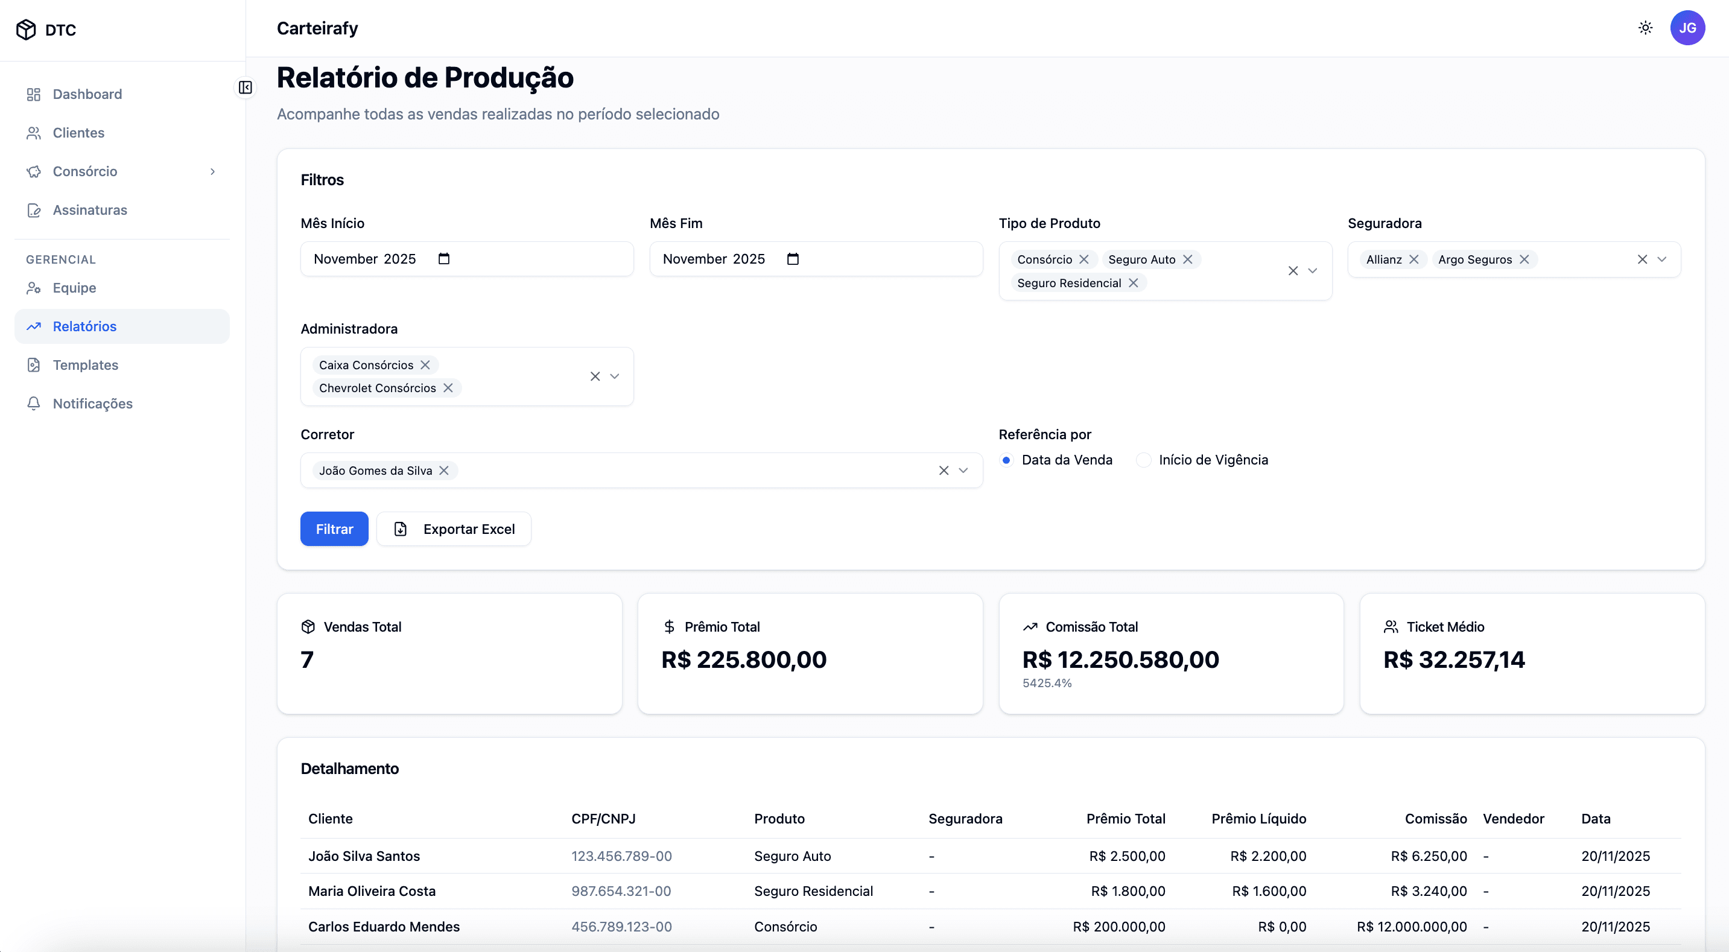
Task: Expand the Consórcio sidebar submenu
Action: tap(213, 172)
